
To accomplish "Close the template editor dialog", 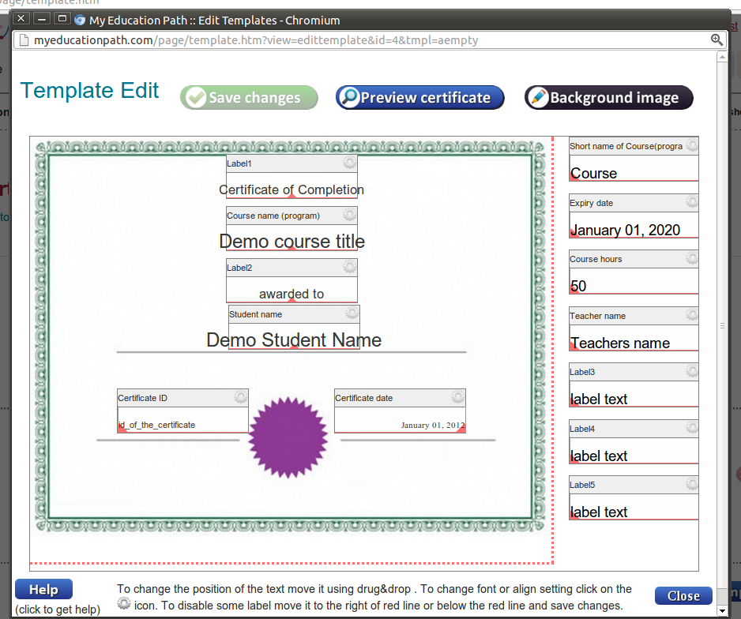I will 683,596.
